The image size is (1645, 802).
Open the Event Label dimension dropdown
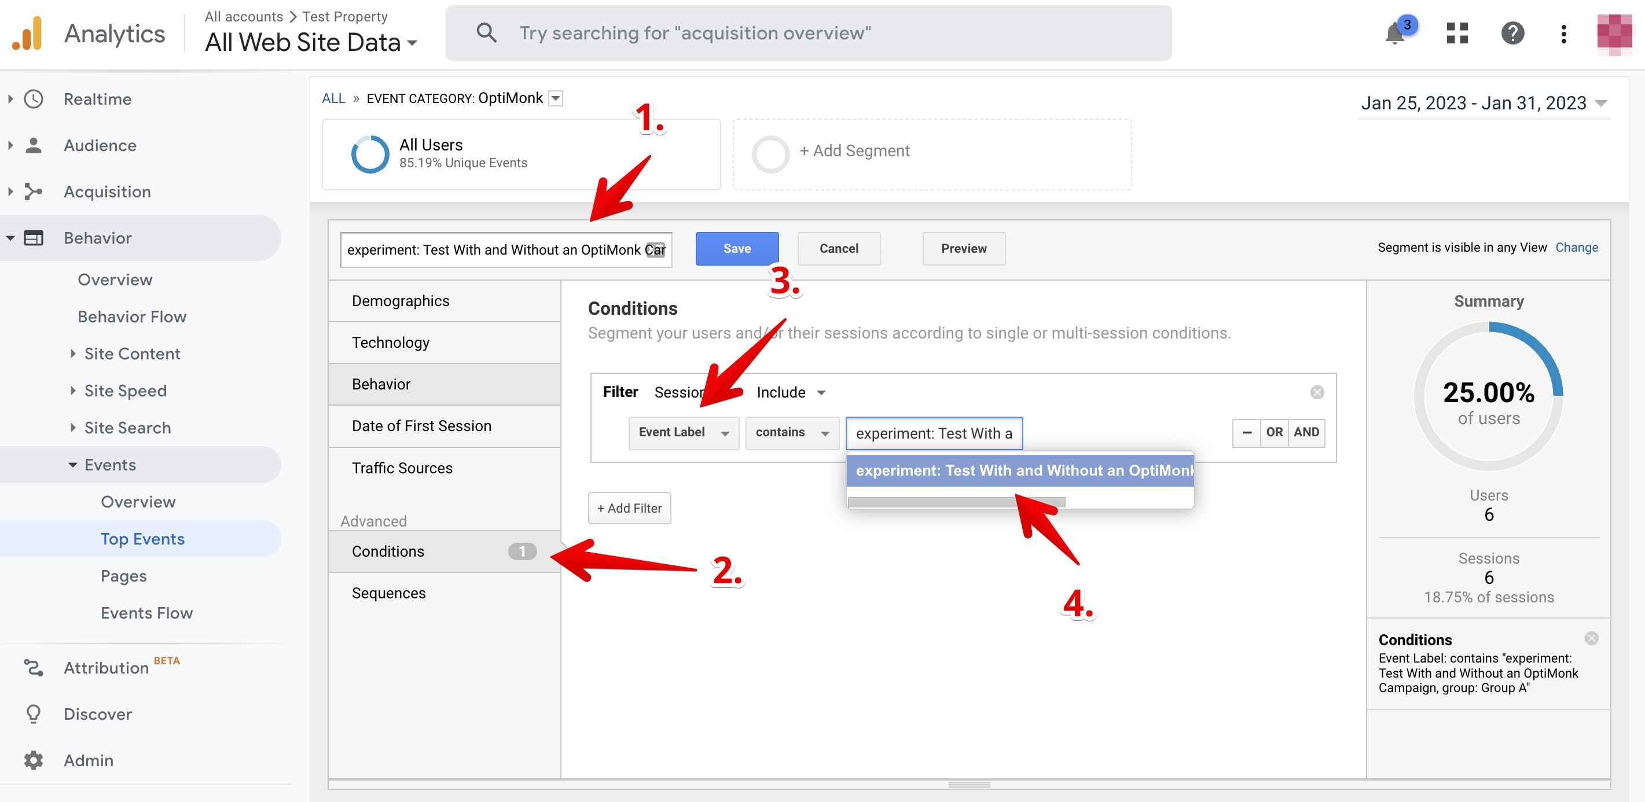[683, 432]
